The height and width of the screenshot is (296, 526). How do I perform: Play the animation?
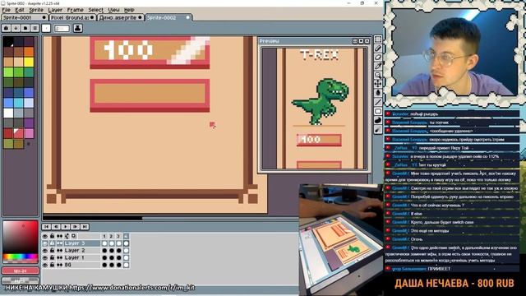66,227
